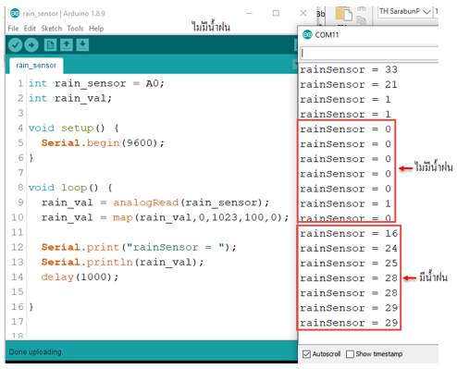Image resolution: width=457 pixels, height=369 pixels.
Task: Click the Verify checkmark button
Action: [x=15, y=45]
